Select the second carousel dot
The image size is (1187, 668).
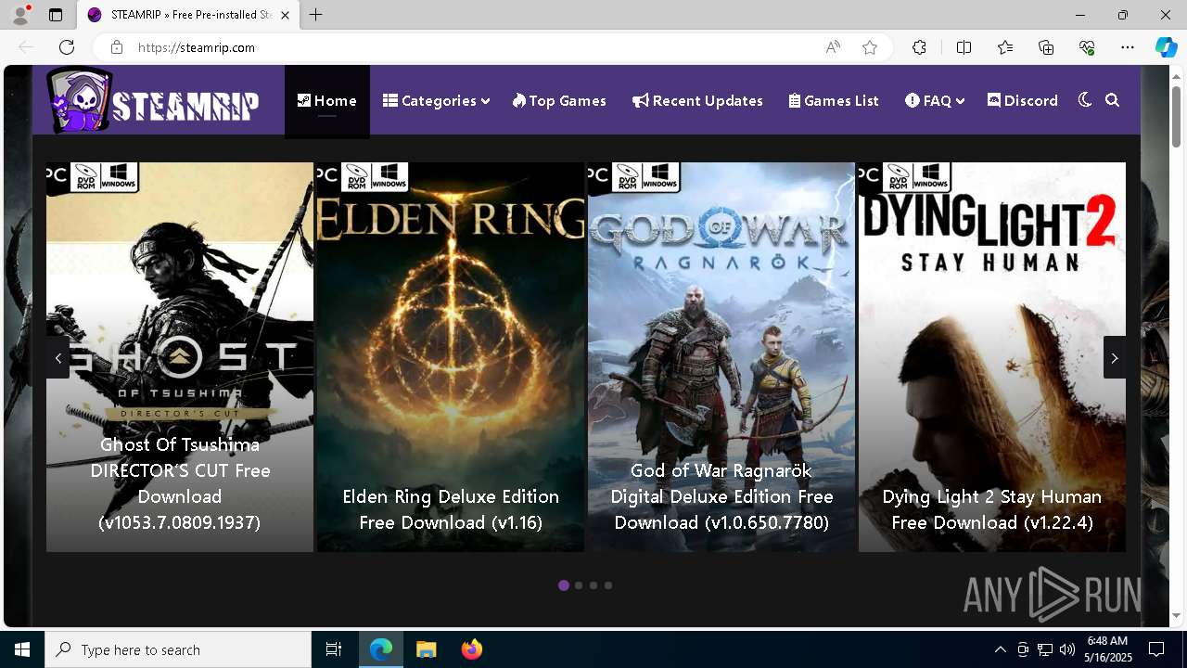[x=579, y=585]
